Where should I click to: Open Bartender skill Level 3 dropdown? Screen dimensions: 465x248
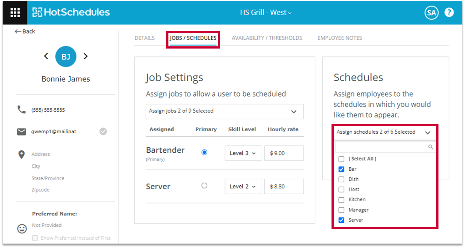pos(243,153)
